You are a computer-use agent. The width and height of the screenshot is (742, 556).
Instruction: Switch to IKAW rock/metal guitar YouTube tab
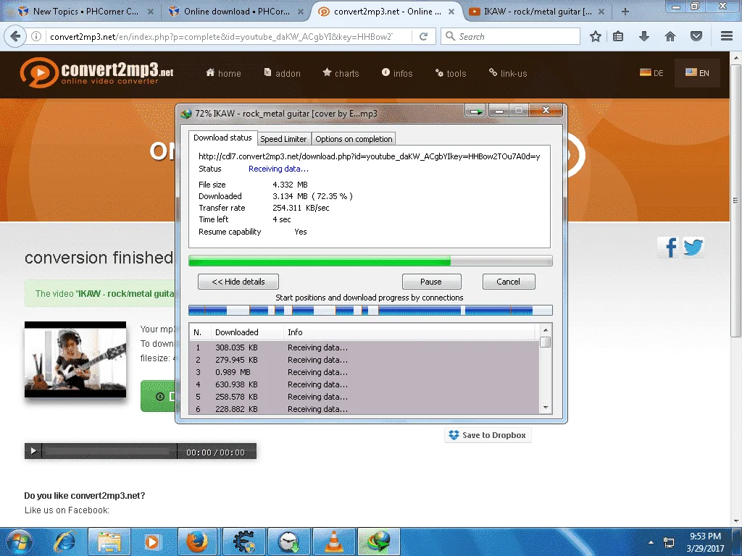point(537,12)
